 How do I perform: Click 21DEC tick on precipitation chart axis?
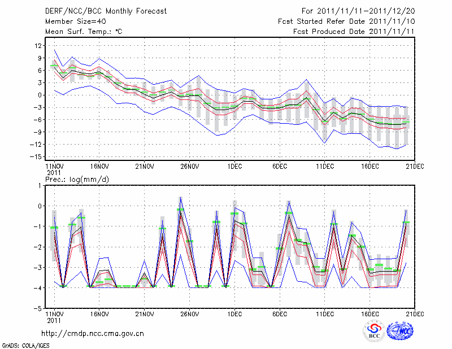(x=415, y=313)
